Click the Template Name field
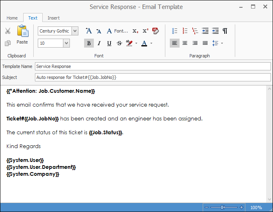This screenshot has width=273, height=212. point(153,66)
